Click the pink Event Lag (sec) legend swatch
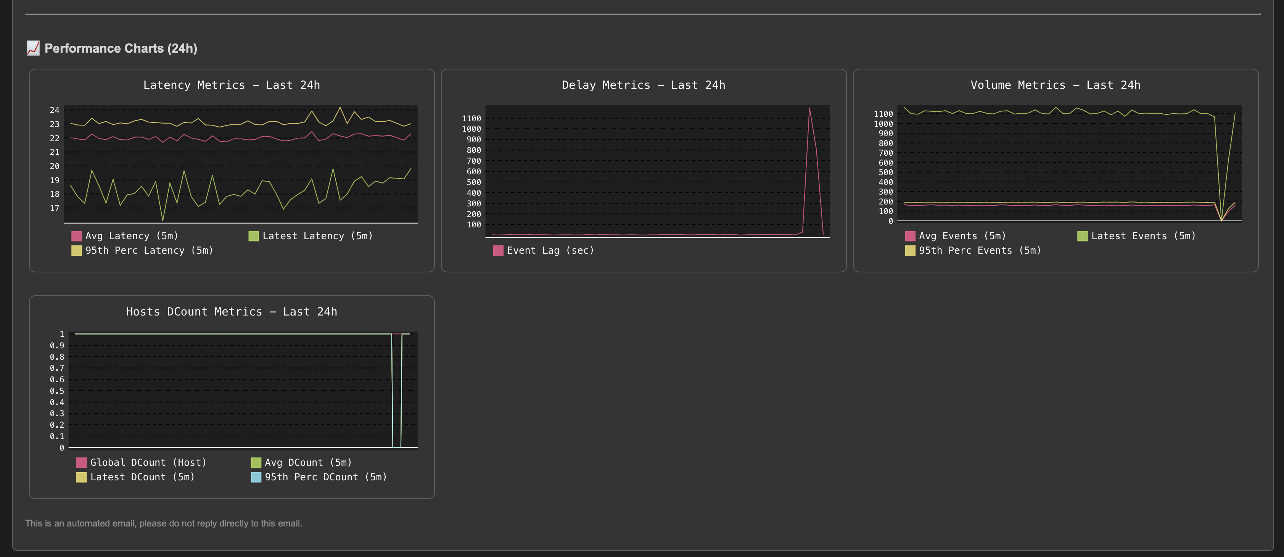Image resolution: width=1284 pixels, height=557 pixels. [498, 250]
